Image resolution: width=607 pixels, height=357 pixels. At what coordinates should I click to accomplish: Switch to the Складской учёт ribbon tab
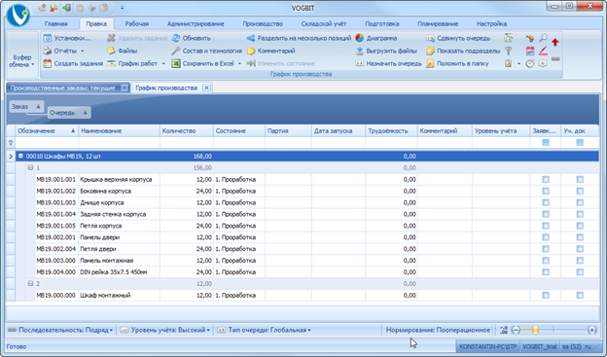[x=324, y=23]
